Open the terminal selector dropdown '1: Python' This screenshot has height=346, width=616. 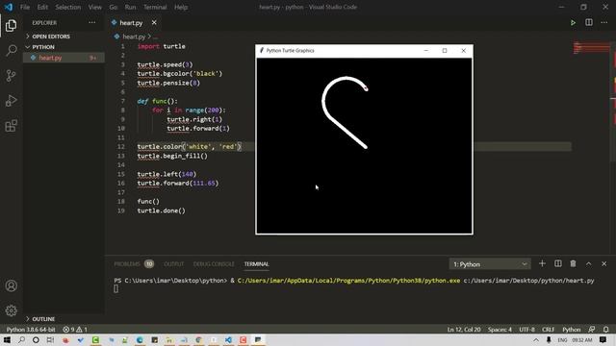490,264
